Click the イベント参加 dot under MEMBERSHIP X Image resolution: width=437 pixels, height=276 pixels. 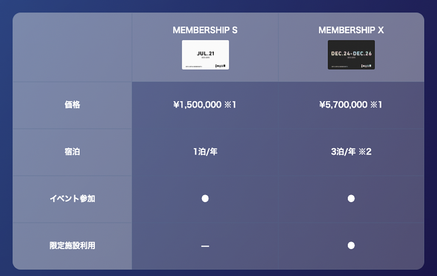coord(351,198)
